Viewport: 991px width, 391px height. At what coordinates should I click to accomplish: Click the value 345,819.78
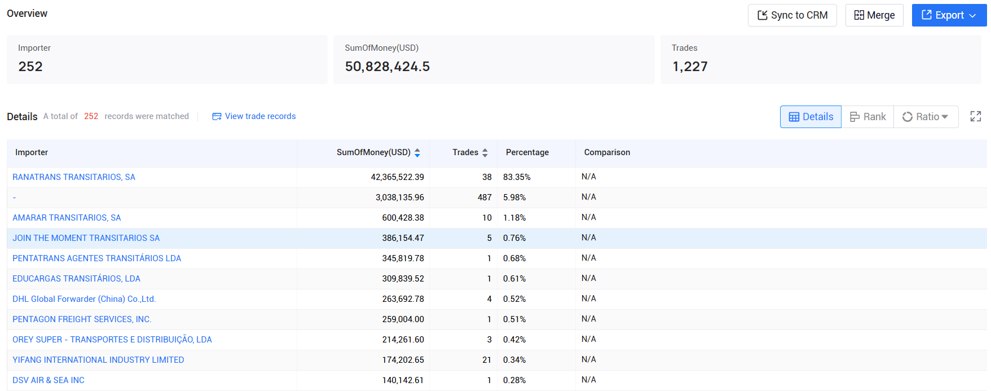point(403,258)
